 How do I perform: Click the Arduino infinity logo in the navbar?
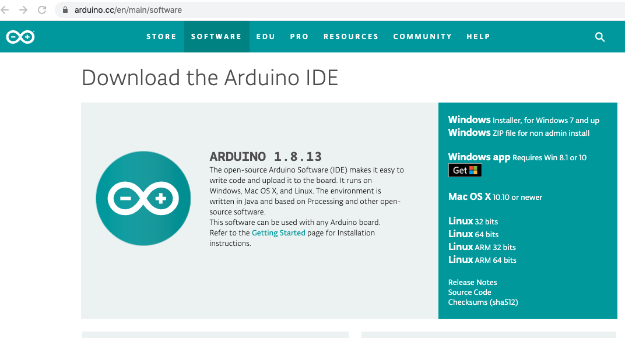(19, 36)
